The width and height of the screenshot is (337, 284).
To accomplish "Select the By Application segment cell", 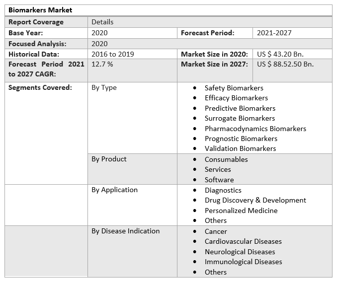I will 114,190.
